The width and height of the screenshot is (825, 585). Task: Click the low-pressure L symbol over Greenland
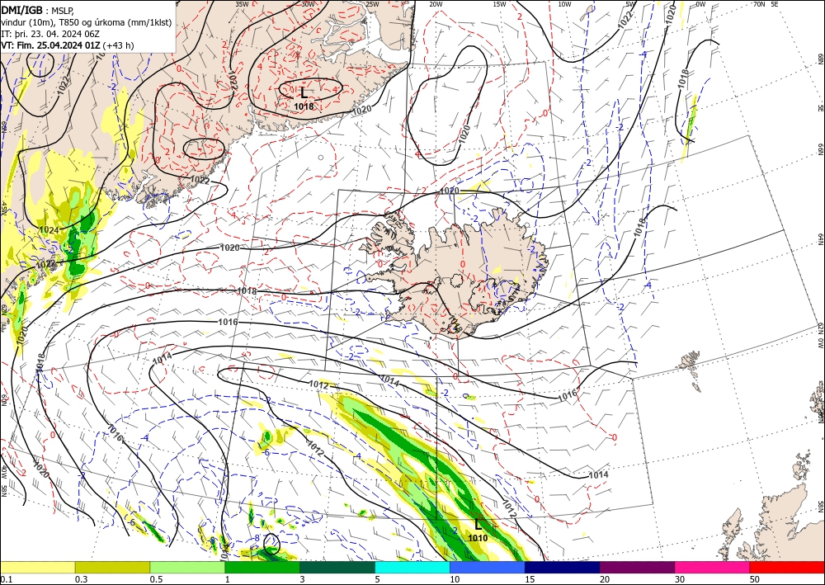304,93
